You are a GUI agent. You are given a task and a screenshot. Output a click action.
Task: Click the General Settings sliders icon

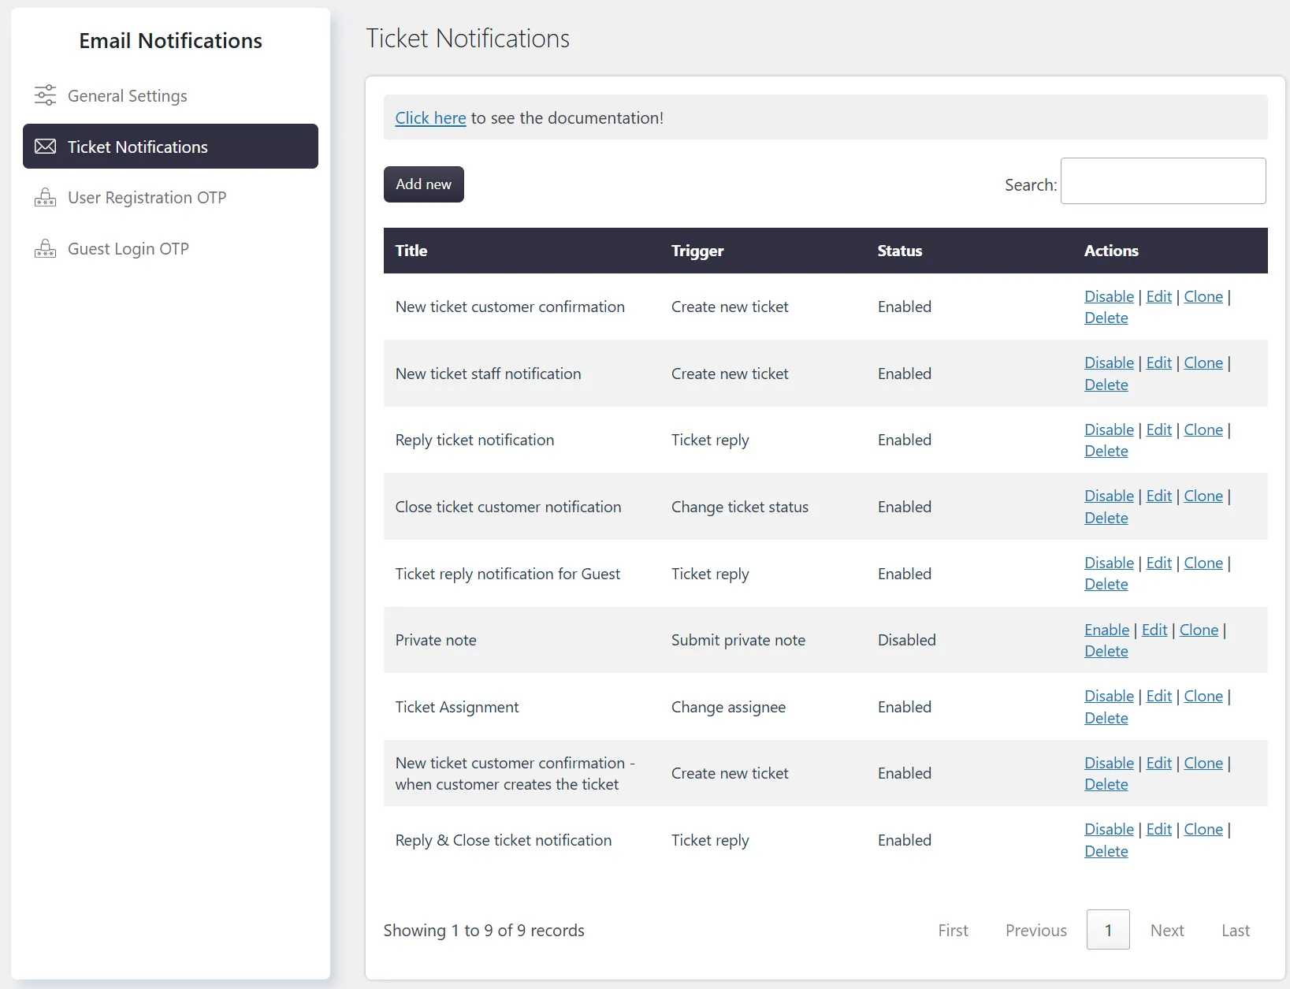[45, 95]
